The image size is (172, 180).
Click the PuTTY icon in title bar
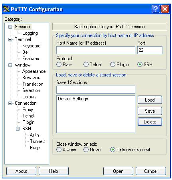coord(6,9)
